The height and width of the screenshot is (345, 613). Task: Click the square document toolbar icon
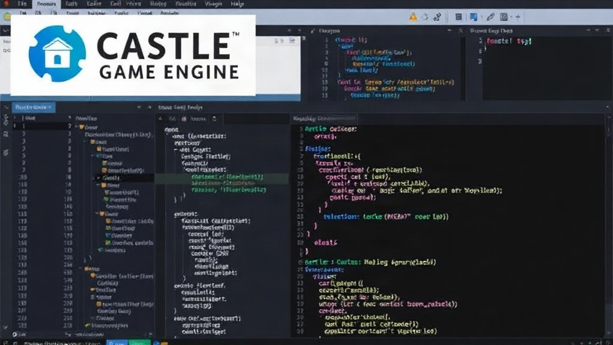click(504, 17)
